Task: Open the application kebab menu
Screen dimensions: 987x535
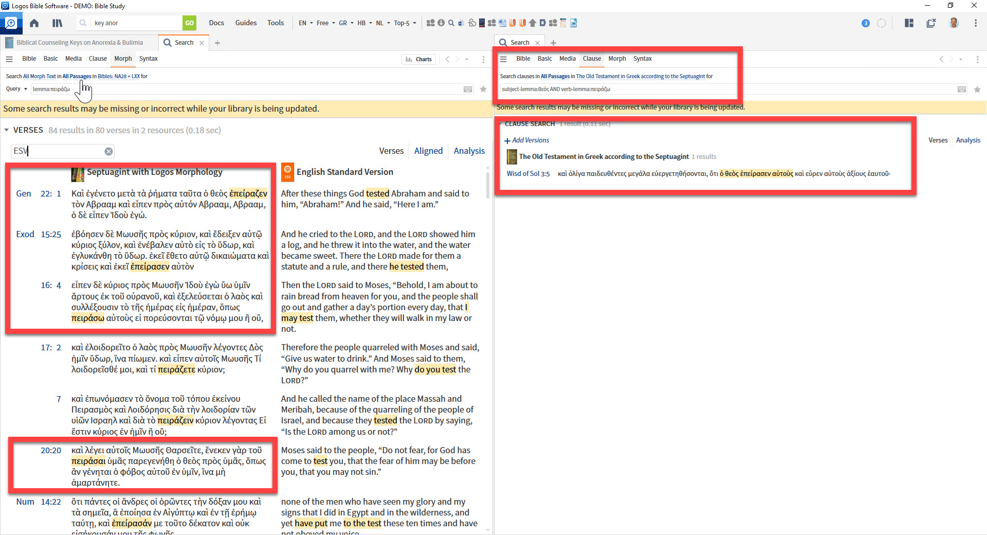Action: [976, 23]
